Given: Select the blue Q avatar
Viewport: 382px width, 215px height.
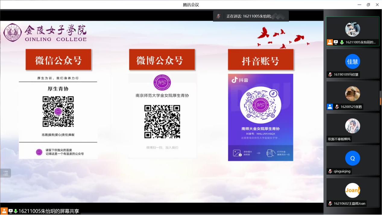Looking at the screenshot, I should (x=352, y=158).
